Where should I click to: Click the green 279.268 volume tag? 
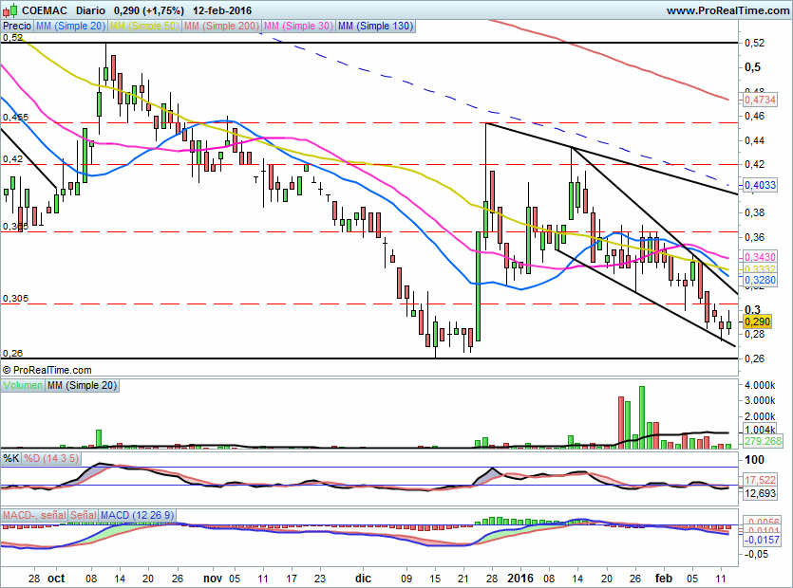tap(764, 442)
